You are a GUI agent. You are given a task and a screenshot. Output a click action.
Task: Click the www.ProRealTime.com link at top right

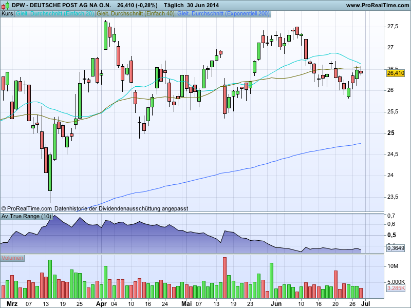[x=378, y=5]
